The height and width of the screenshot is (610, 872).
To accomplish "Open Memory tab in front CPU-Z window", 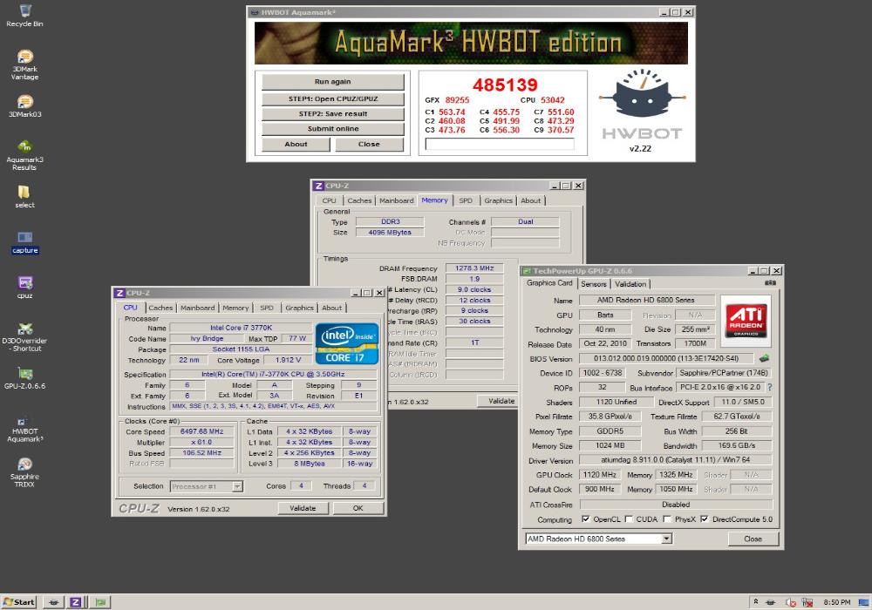I will (235, 308).
